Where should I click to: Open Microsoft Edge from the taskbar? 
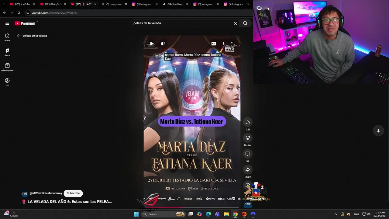pyautogui.click(x=208, y=214)
